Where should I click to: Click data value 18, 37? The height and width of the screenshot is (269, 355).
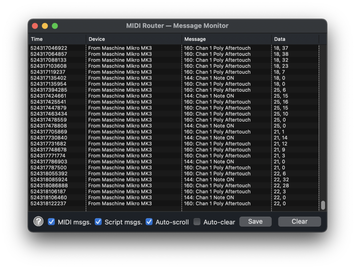[x=281, y=48]
